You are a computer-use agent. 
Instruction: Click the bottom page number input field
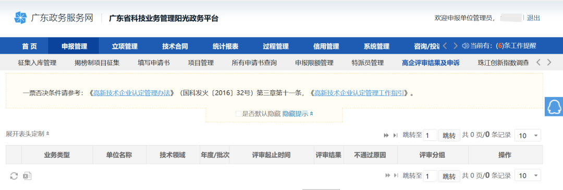click(x=430, y=176)
